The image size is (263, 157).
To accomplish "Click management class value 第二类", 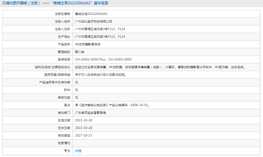I will coord(80,52).
